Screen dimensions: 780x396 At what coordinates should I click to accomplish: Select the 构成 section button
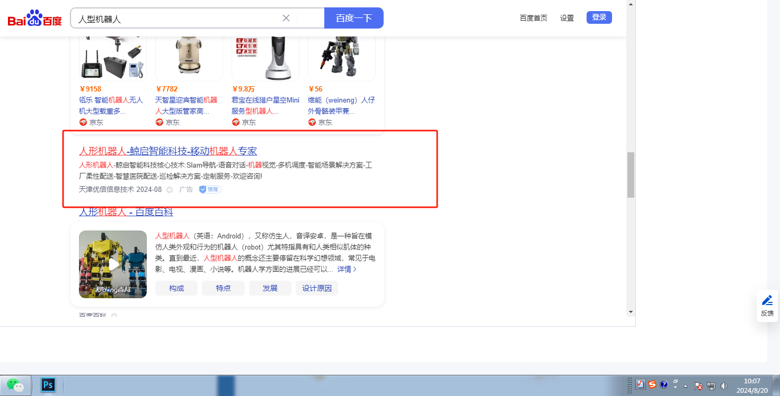(176, 288)
